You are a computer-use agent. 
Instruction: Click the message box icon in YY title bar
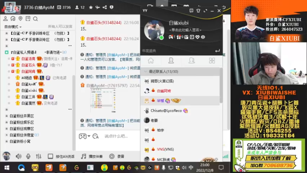[191, 11]
